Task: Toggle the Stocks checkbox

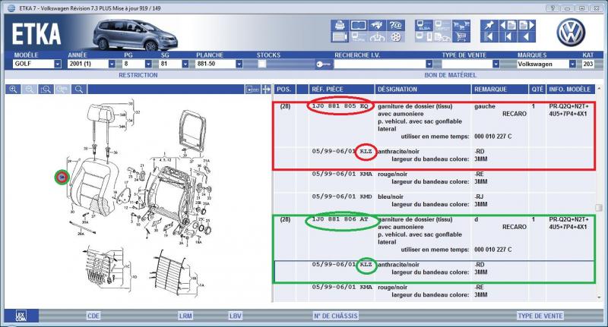Action: (262, 64)
